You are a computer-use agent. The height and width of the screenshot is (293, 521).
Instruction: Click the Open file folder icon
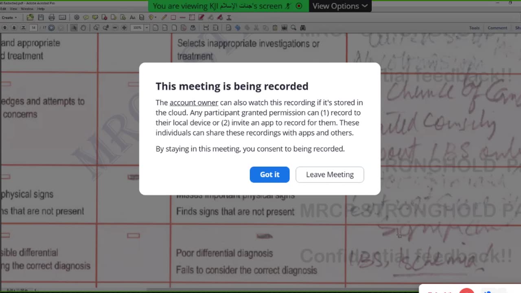click(30, 17)
